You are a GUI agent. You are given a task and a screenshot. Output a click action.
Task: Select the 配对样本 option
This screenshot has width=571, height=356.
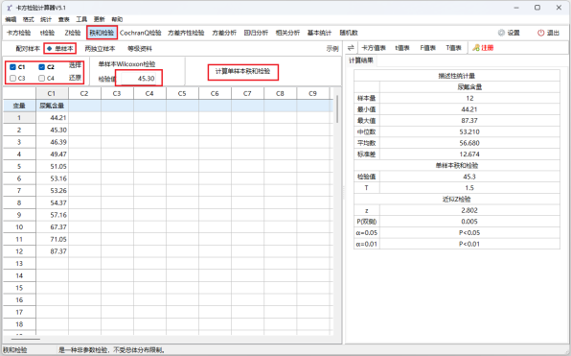pos(28,48)
